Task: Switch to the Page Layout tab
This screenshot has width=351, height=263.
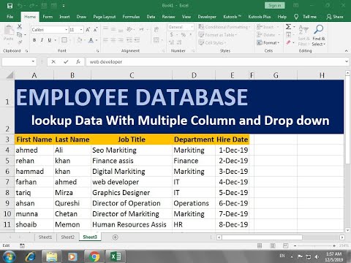Action: (x=105, y=17)
